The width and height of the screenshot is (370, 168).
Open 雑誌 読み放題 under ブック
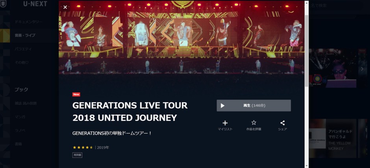[26, 103]
